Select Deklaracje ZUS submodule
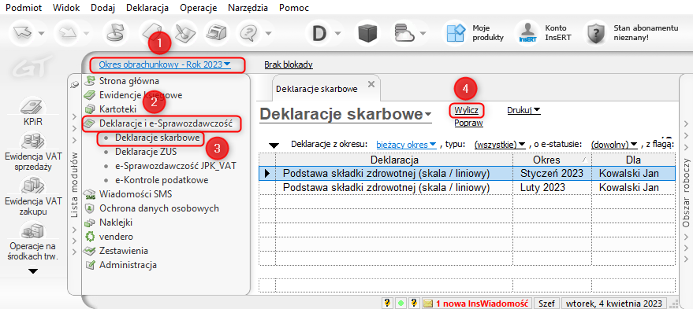Image resolution: width=693 pixels, height=309 pixels. click(x=146, y=152)
